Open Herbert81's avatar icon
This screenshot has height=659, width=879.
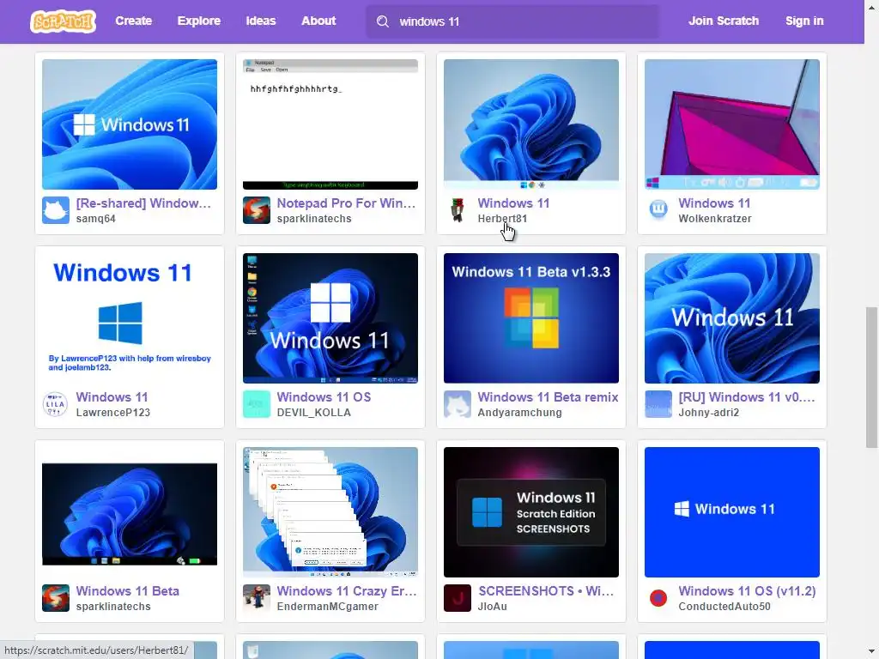coord(458,210)
